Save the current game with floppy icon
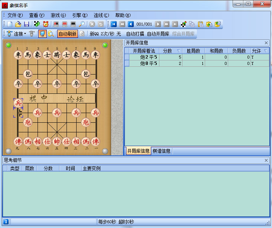This screenshot has height=228, width=272. [26, 24]
